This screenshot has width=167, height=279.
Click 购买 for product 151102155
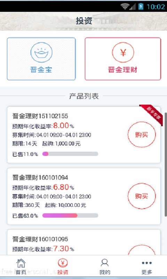pos(142,135)
